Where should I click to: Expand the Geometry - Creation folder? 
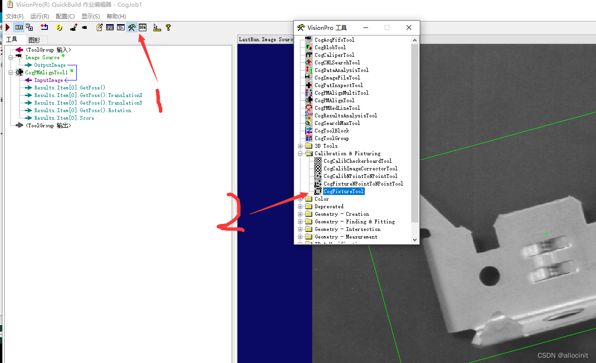(300, 214)
